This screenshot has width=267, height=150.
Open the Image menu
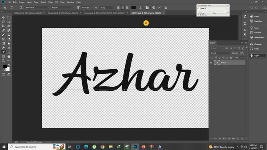pos(22,2)
